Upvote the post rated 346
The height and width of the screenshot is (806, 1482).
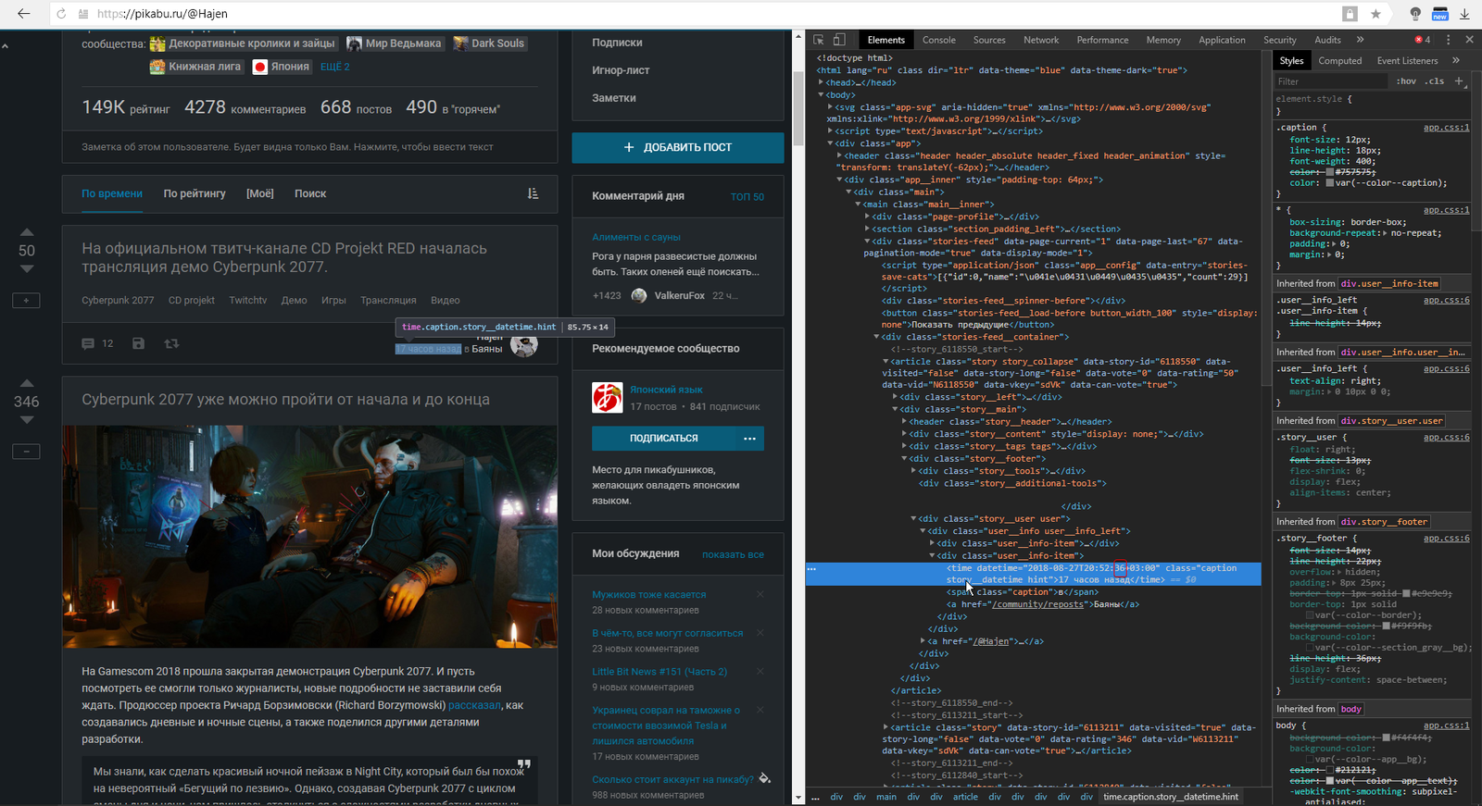point(27,383)
